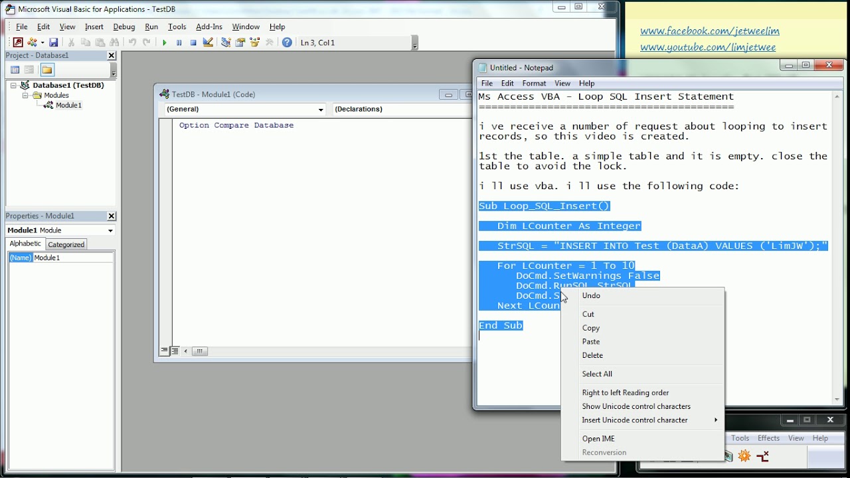Click the Break pause icon
This screenshot has width=850, height=478.
(x=179, y=42)
